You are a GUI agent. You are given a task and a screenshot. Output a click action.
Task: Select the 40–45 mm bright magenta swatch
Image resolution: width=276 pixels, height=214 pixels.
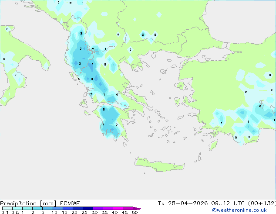[x=118, y=208]
